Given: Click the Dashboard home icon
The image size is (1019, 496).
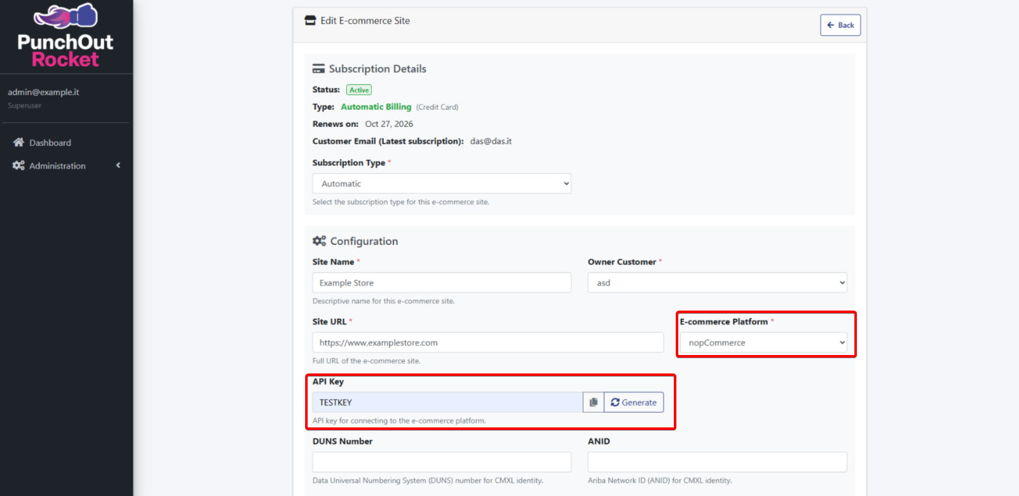Looking at the screenshot, I should 18,142.
